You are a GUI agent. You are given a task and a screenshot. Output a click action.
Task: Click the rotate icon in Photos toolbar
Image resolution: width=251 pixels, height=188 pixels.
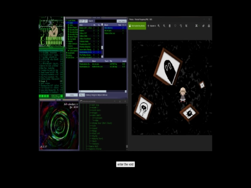pos(181,26)
